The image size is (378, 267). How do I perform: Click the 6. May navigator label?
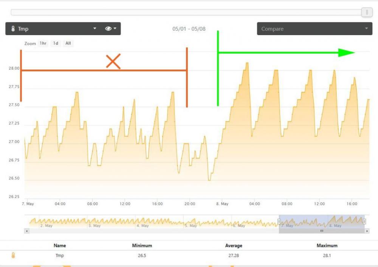pos(239,225)
